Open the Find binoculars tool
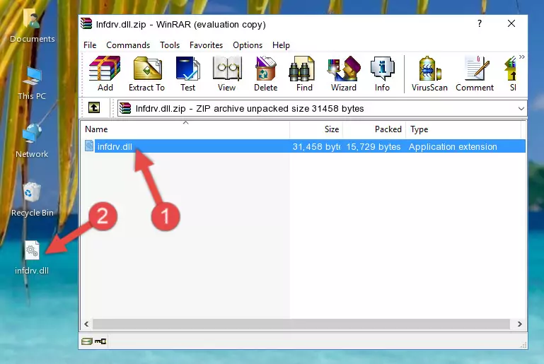Image resolution: width=544 pixels, height=364 pixels. click(x=304, y=74)
